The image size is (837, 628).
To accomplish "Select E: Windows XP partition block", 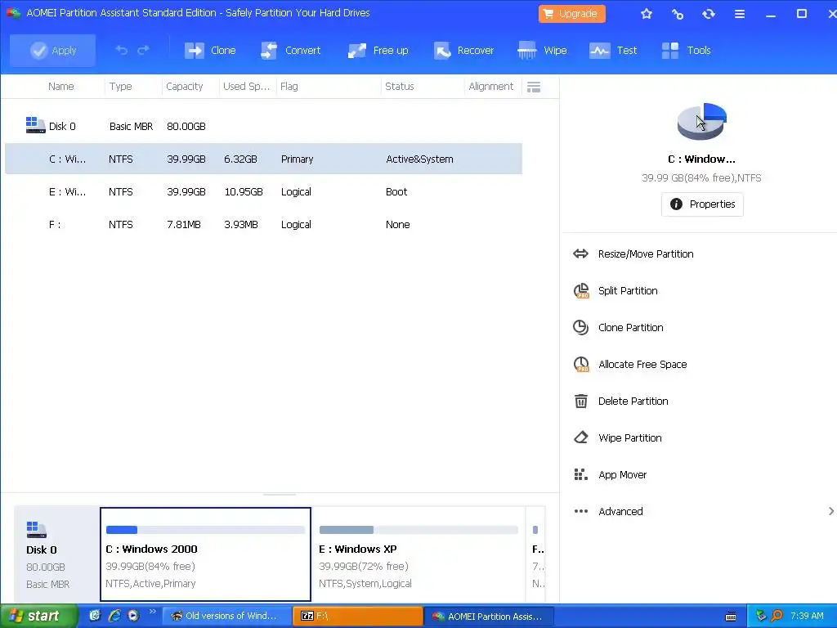I will (x=418, y=554).
